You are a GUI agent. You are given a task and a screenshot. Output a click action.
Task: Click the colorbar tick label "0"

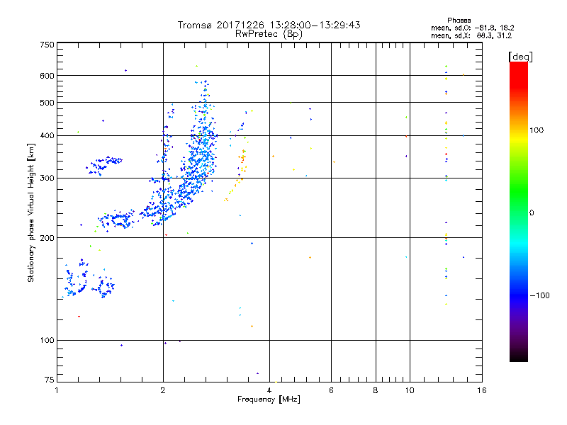(532, 213)
